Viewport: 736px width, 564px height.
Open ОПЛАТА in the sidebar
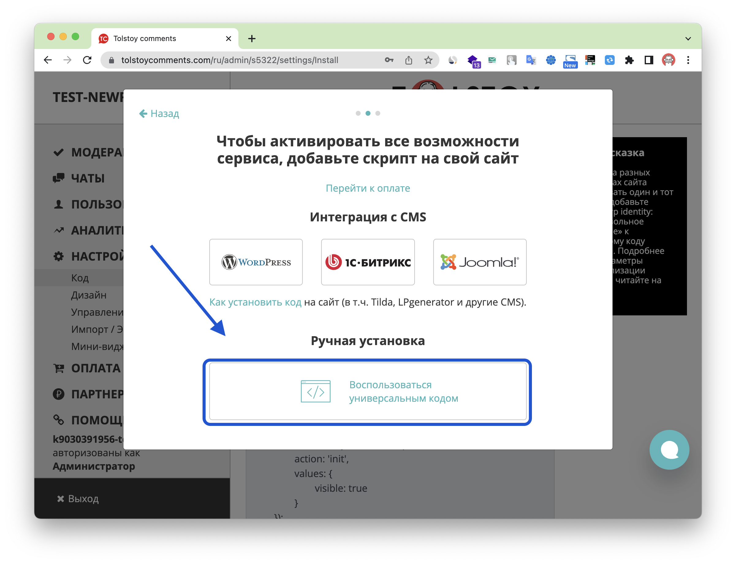96,368
